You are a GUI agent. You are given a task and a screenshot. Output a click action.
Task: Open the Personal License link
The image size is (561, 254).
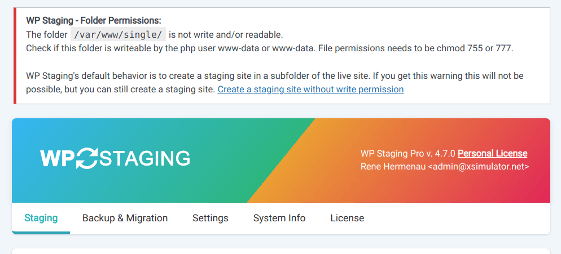pyautogui.click(x=492, y=154)
